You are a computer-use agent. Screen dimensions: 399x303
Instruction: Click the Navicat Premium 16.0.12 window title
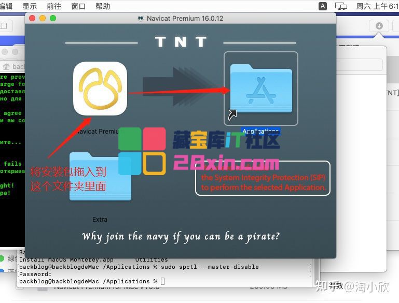coord(185,18)
